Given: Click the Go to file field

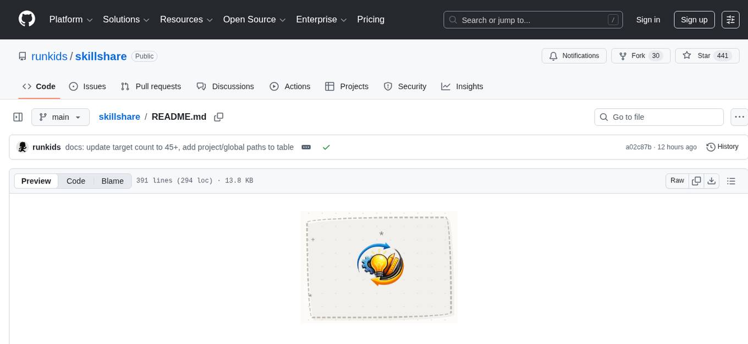Looking at the screenshot, I should (658, 116).
